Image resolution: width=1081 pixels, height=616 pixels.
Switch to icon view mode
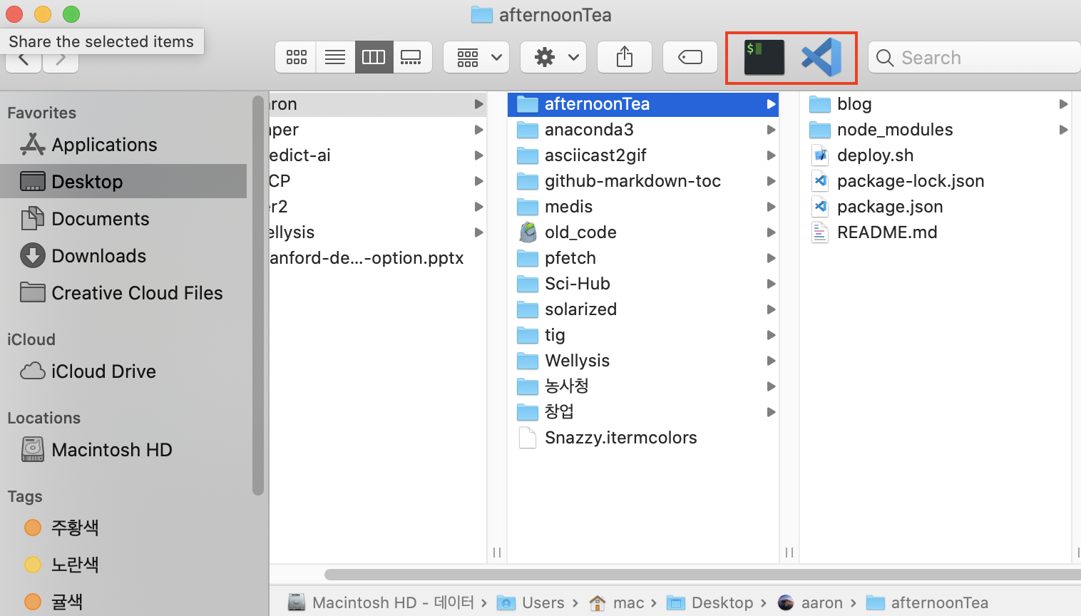(295, 57)
